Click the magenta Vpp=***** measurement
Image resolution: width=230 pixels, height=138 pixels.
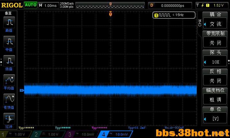99,128
